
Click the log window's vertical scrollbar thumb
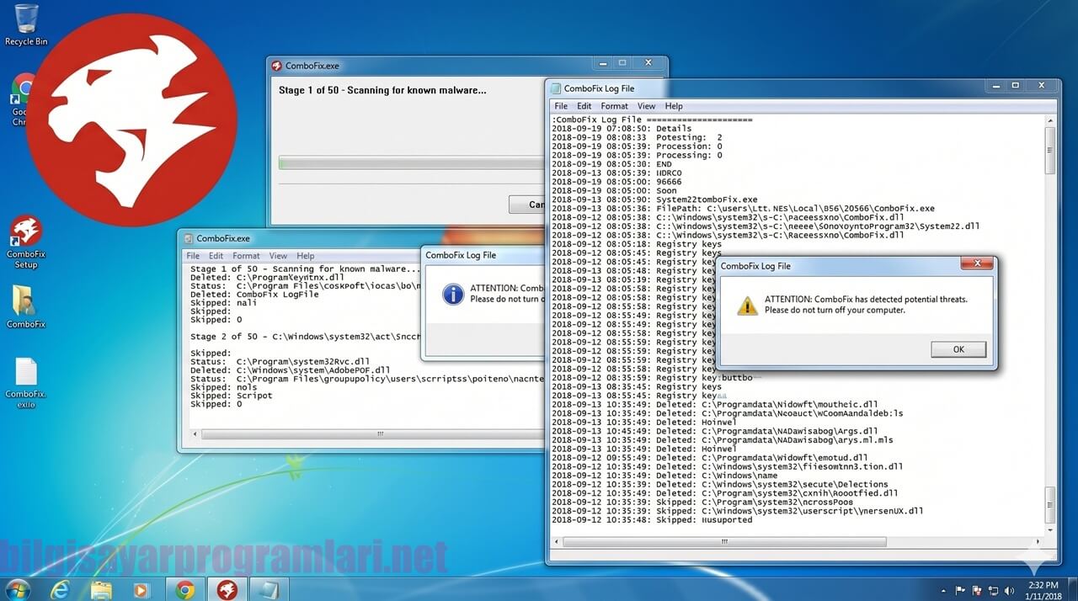click(1049, 150)
